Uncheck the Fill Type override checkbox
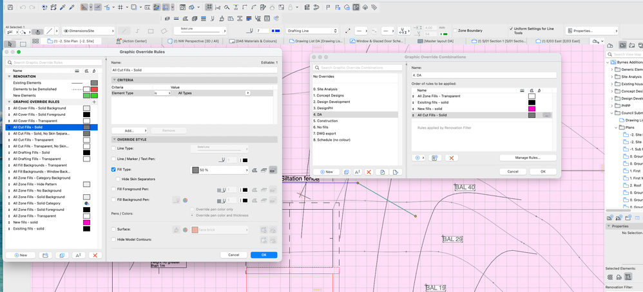 (x=113, y=169)
